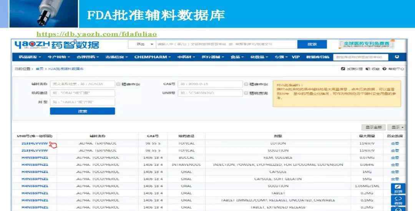This screenshot has width=415, height=211.
Task: Click into the 辅料名称 input field
Action: click(x=82, y=84)
